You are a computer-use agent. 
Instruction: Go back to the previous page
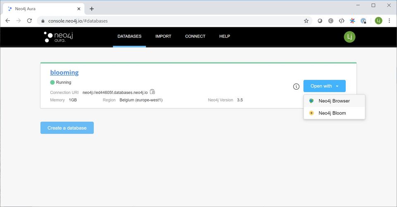tap(7, 21)
